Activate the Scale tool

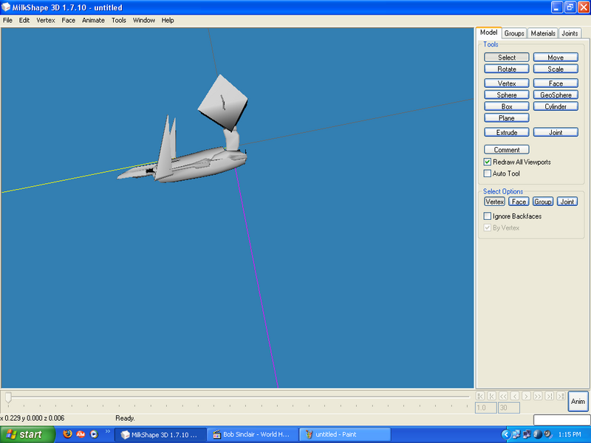pos(556,69)
